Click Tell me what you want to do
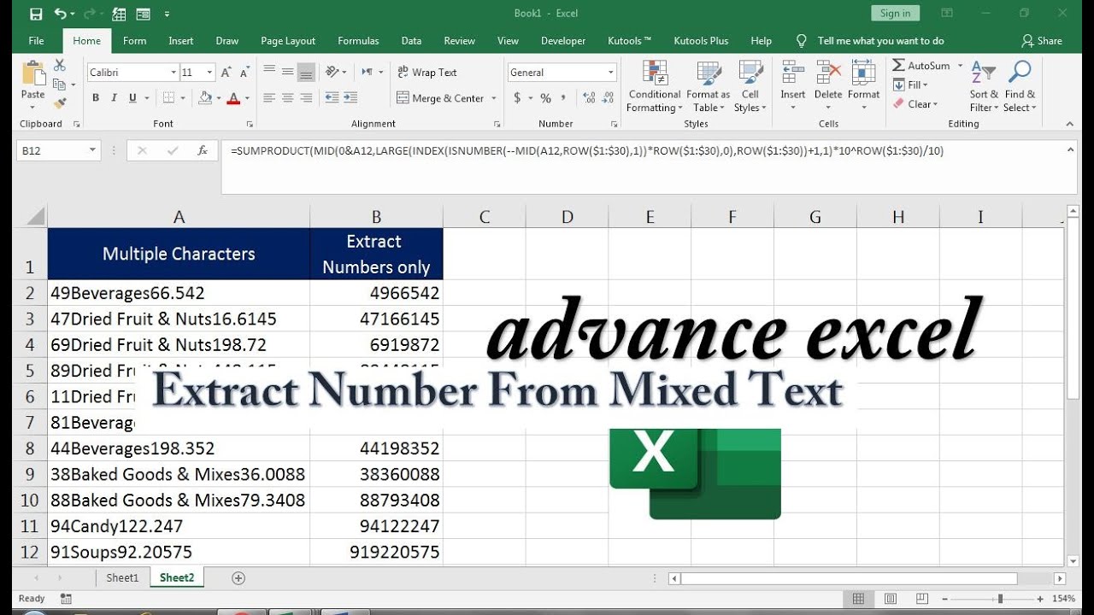This screenshot has width=1094, height=615. pos(880,40)
